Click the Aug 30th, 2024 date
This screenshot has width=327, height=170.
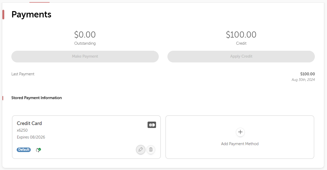[303, 80]
